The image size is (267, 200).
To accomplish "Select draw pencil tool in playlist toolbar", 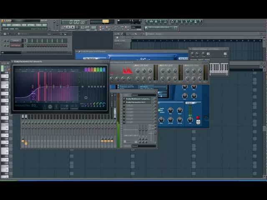I will click(x=122, y=34).
